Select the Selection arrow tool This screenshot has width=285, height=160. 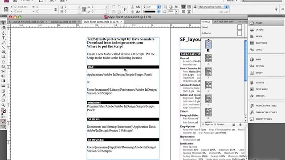(3, 23)
